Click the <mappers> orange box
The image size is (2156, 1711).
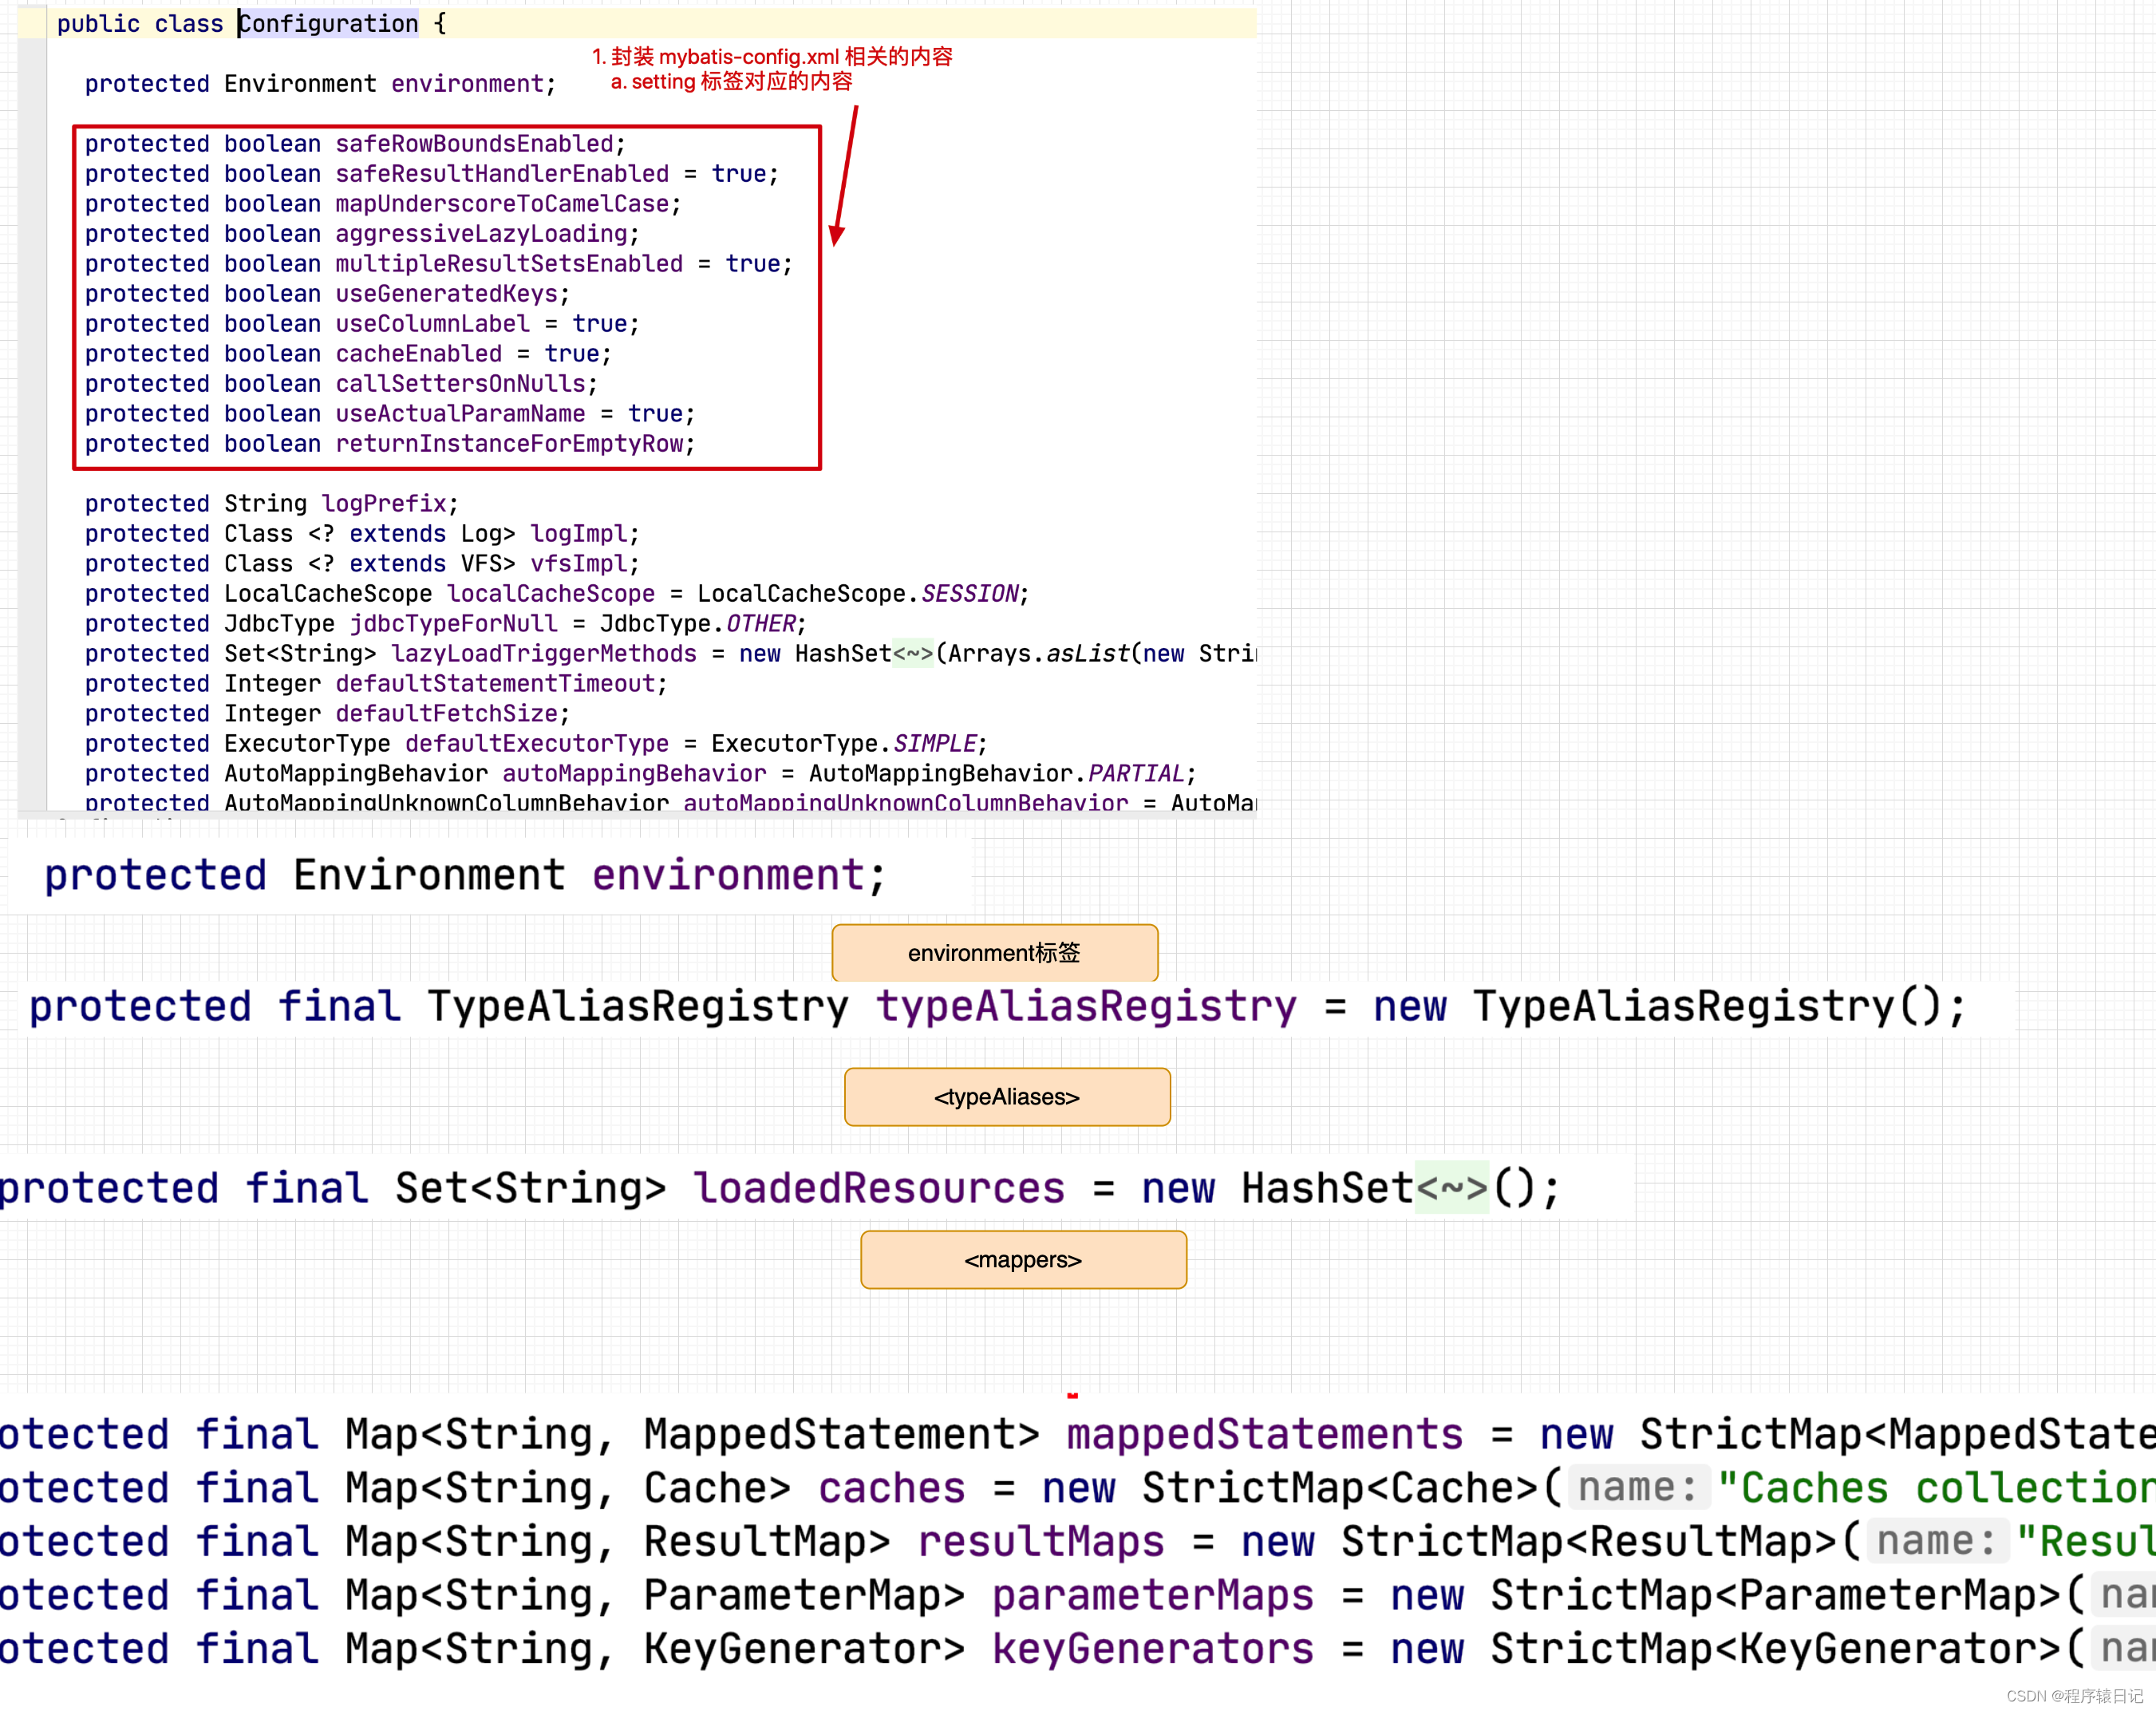click(x=1023, y=1259)
